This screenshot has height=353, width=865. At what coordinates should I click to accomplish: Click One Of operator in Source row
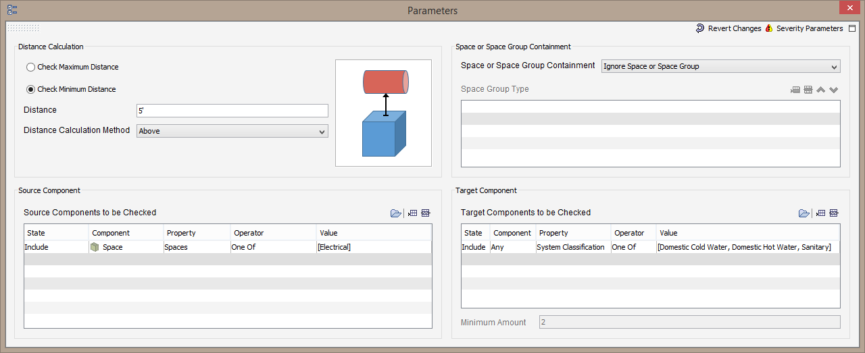pos(273,247)
